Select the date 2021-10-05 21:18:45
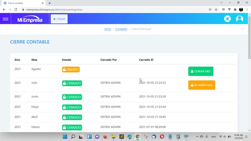251x141 pixels. pos(153,117)
